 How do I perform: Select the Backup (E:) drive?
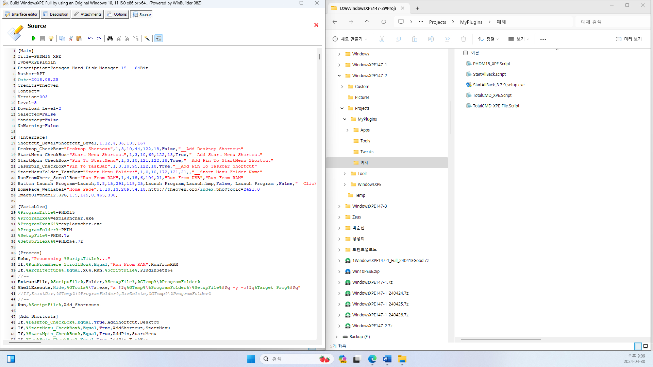[x=359, y=337]
